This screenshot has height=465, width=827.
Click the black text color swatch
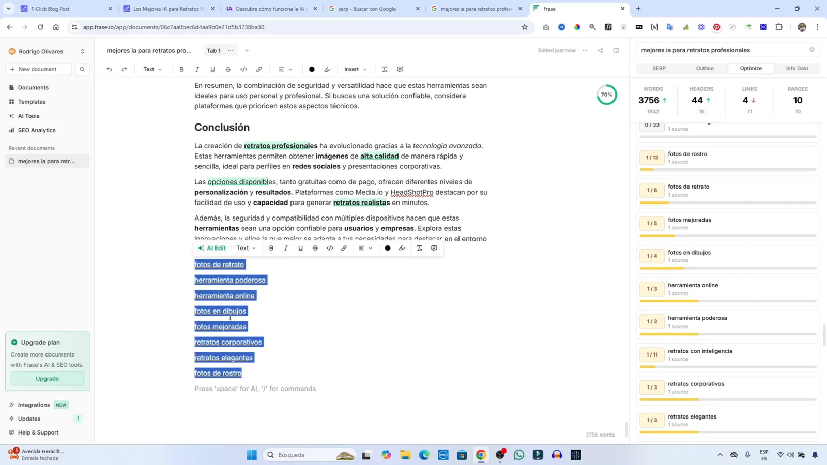[x=312, y=69]
